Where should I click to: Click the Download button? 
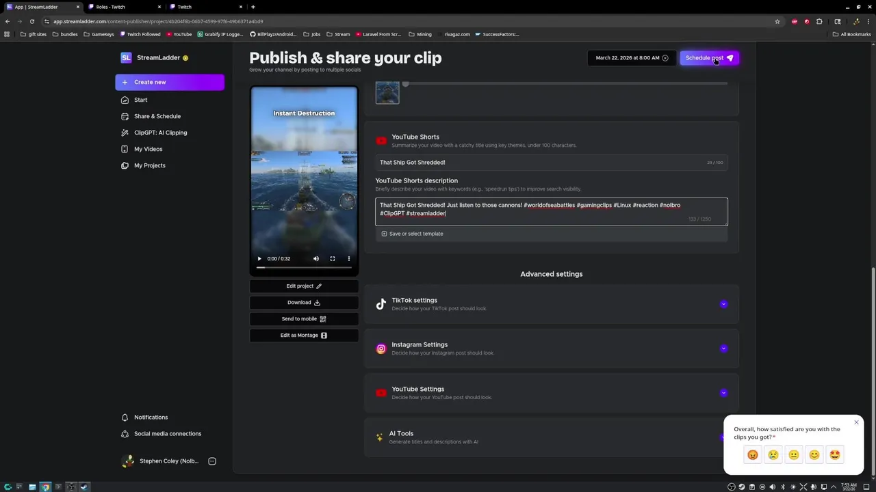point(304,303)
